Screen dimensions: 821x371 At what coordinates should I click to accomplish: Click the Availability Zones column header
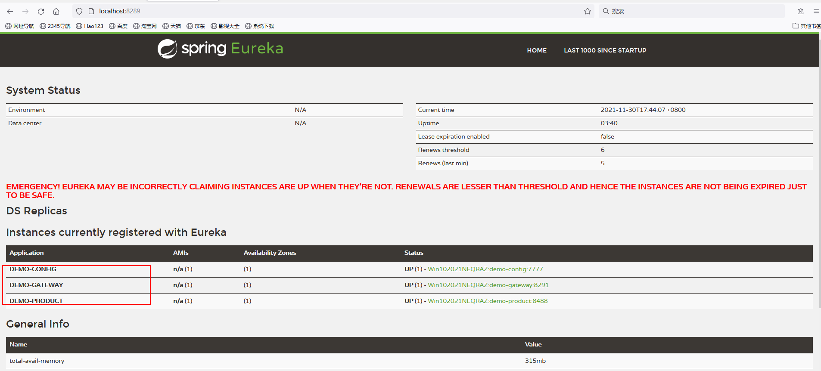270,253
